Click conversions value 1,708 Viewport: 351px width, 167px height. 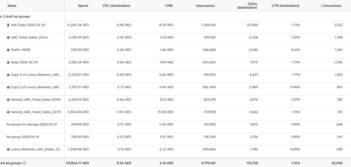click(x=338, y=37)
